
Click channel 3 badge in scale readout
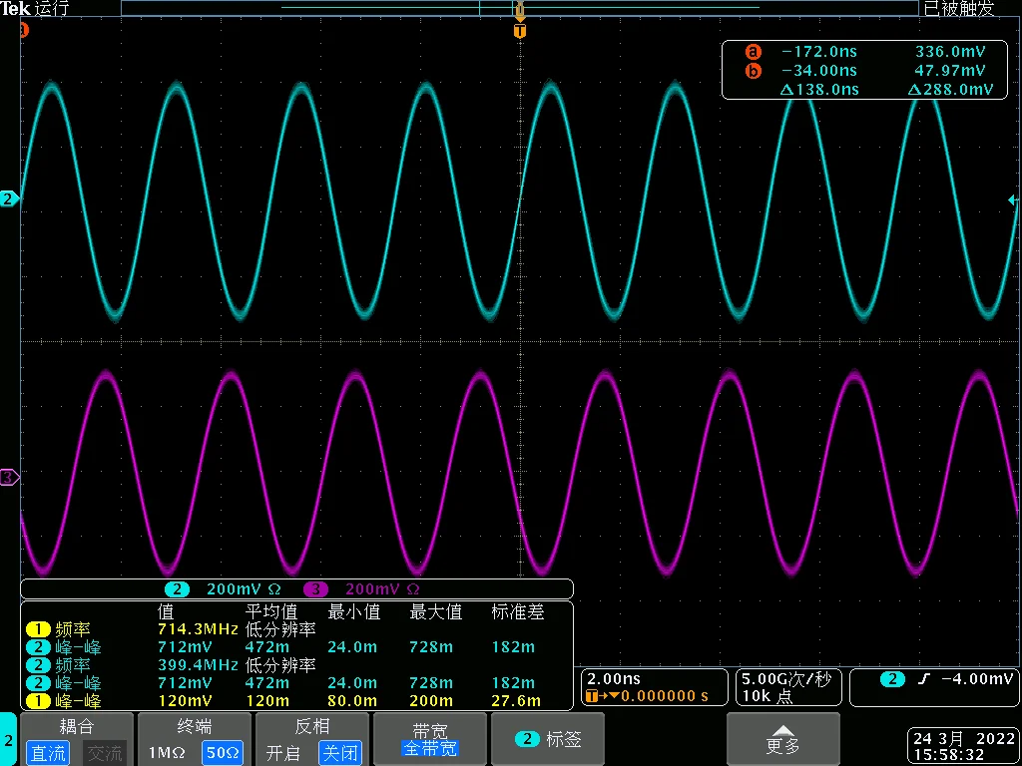pos(315,589)
